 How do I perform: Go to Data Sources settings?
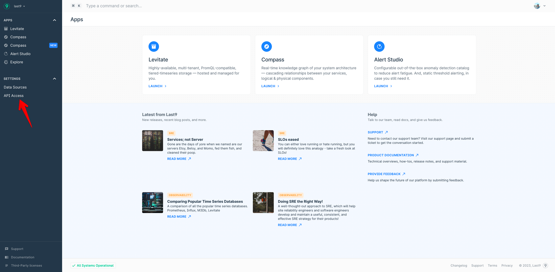click(x=15, y=87)
